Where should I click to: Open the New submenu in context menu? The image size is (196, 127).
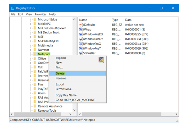77,63
